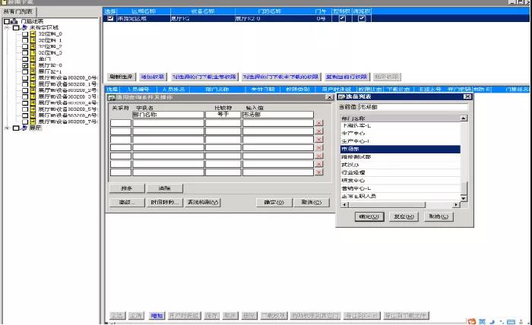Close the 通用查询条件及排序 dialog

(328, 97)
